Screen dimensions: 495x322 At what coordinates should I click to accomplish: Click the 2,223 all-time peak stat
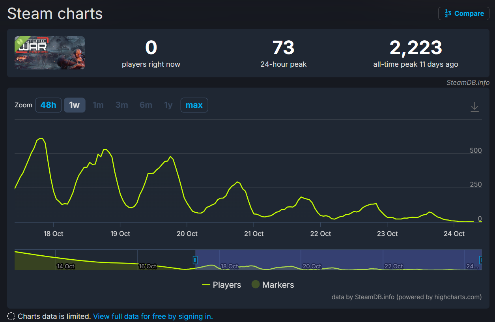(x=415, y=48)
